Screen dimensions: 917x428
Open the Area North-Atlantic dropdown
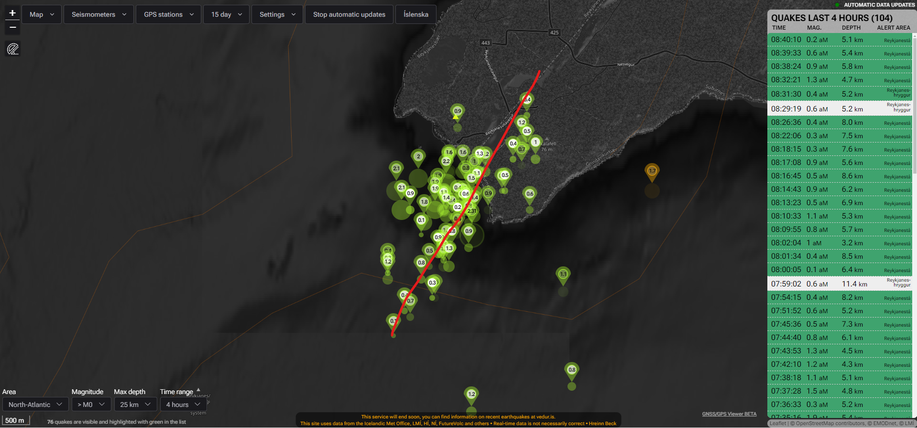coord(35,405)
